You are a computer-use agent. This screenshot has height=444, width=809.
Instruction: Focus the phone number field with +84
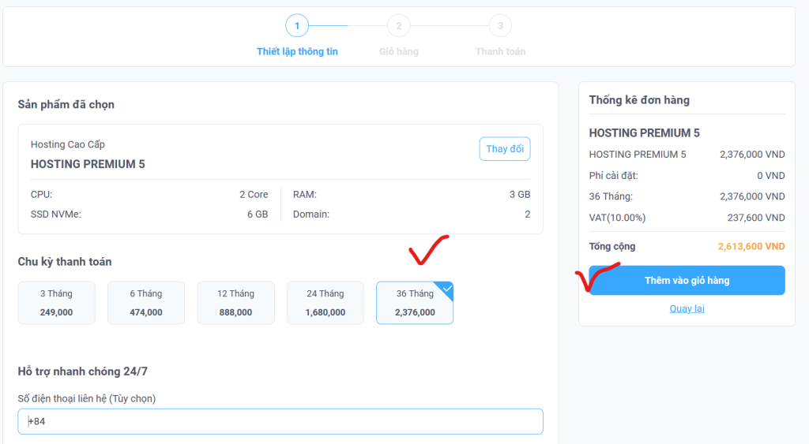[x=280, y=421]
